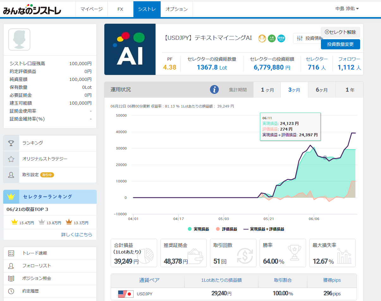Click the blue info icon beside 運用状況

214,90
